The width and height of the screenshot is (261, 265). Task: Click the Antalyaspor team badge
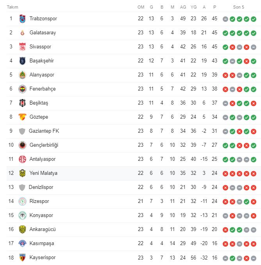point(22,159)
